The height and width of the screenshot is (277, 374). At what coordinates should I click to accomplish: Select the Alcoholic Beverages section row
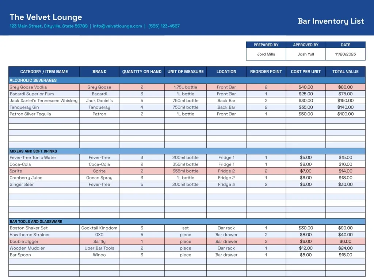[x=187, y=80]
